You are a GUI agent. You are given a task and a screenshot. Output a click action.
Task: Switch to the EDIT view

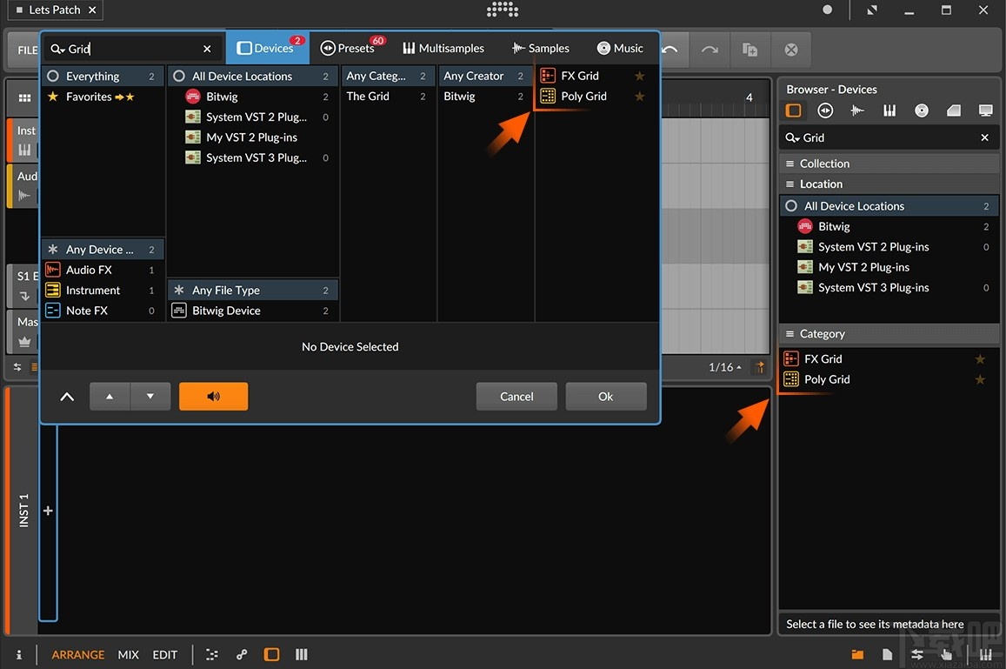point(165,655)
